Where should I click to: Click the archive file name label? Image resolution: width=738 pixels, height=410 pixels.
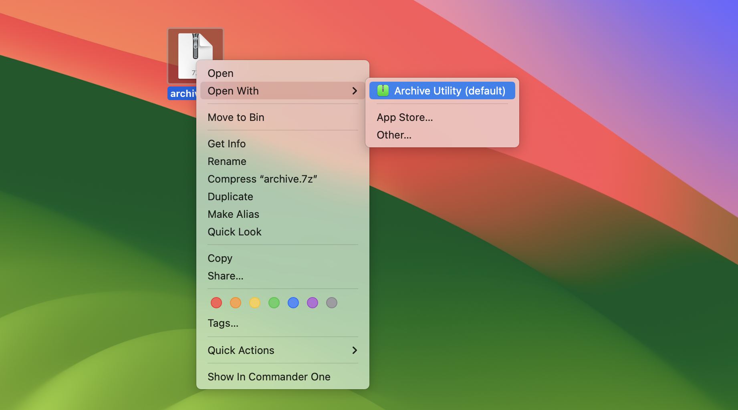182,93
